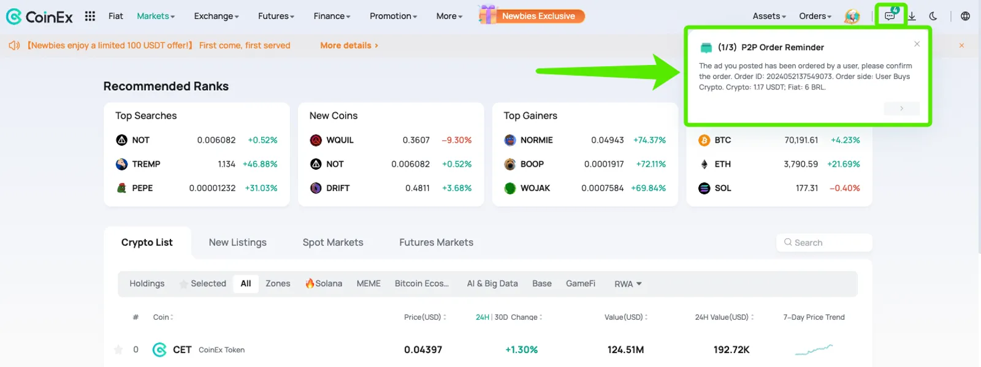The width and height of the screenshot is (981, 367).
Task: Click the SOL coin icon
Action: [704, 188]
